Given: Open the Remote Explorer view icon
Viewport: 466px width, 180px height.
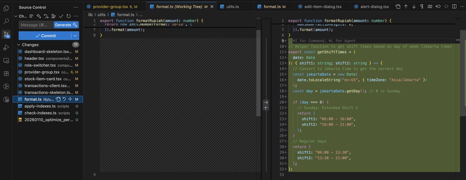Looking at the screenshot, I should [x=6, y=61].
